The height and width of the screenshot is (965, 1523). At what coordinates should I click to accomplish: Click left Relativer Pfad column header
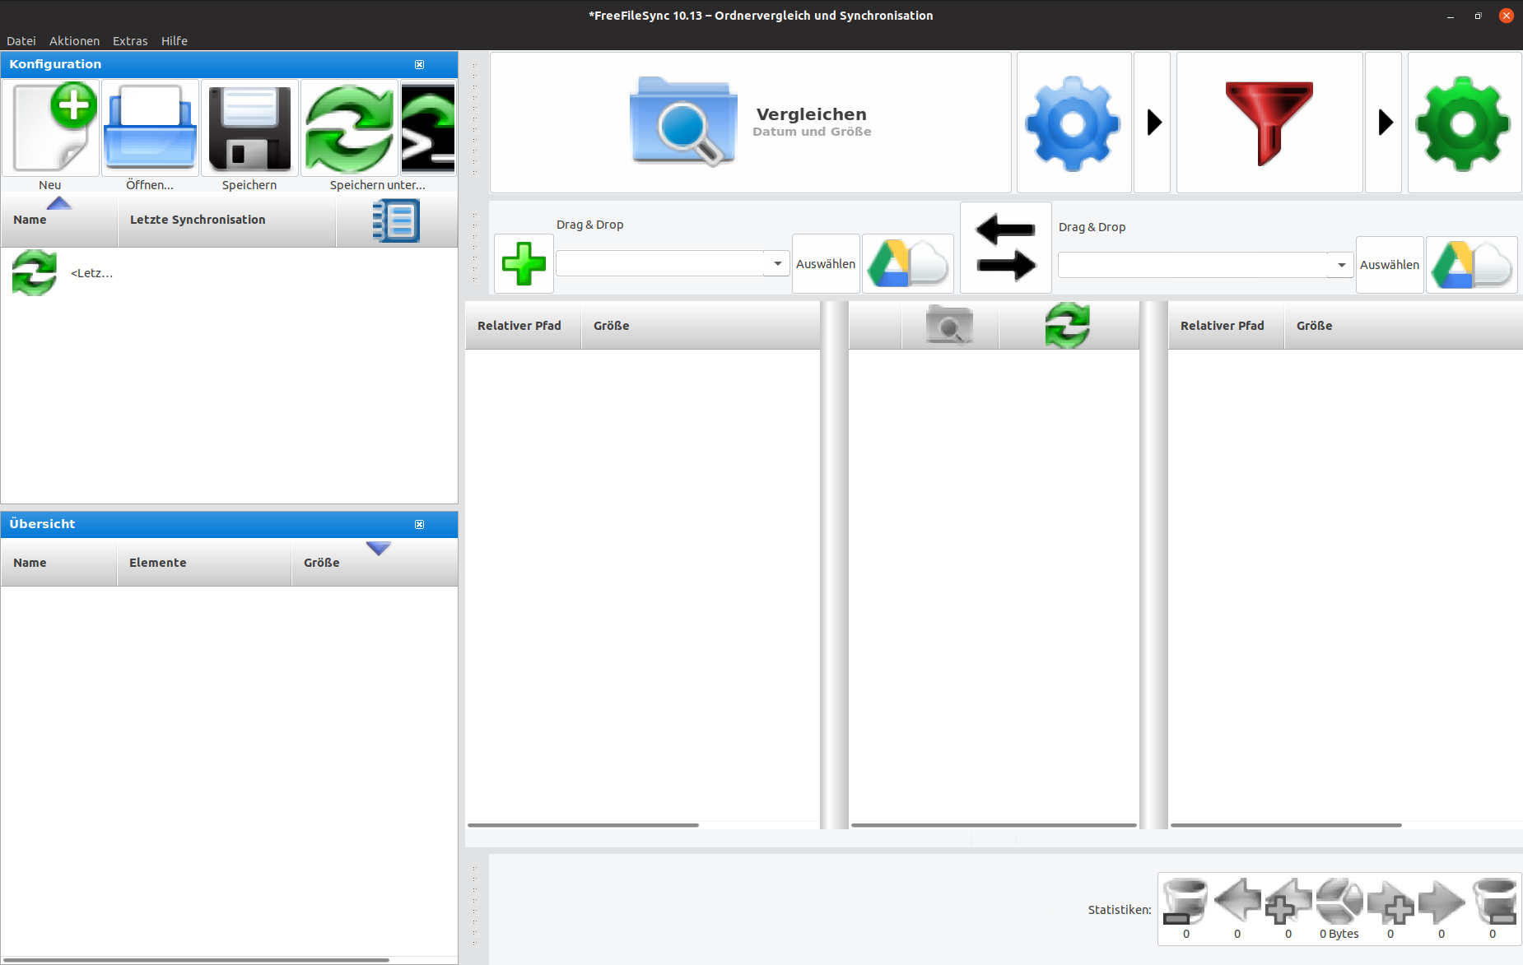coord(524,326)
